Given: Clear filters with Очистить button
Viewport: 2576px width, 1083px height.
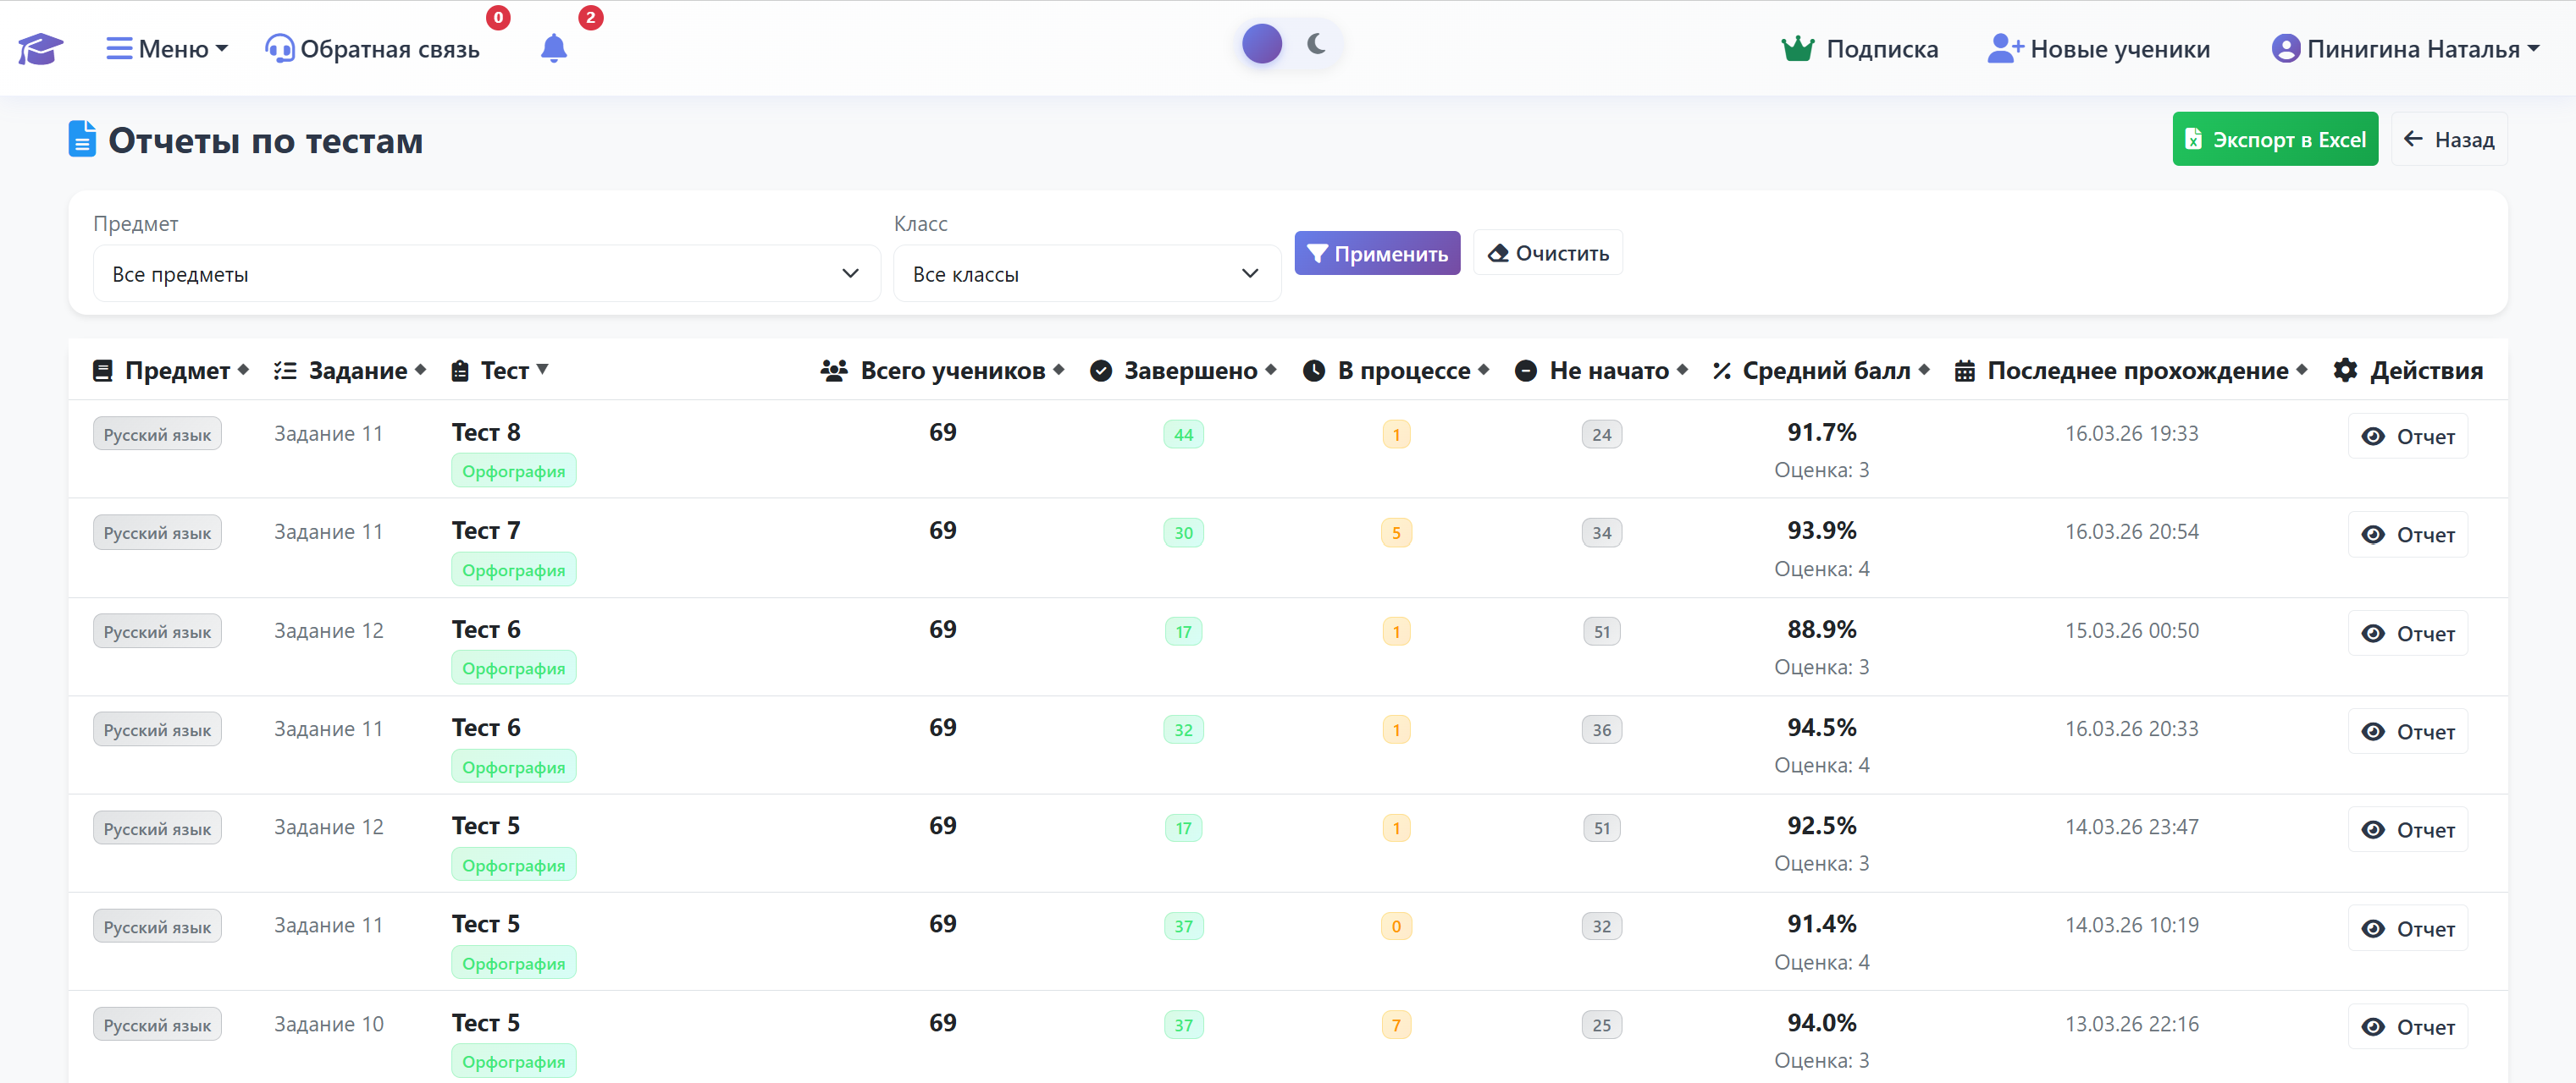Looking at the screenshot, I should (x=1547, y=254).
